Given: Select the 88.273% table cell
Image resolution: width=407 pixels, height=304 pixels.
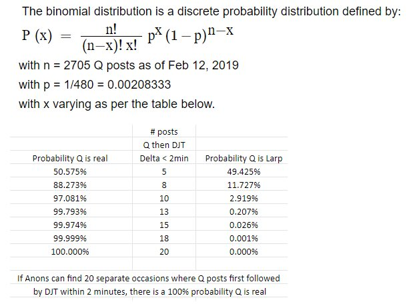Looking at the screenshot, I should (70, 185).
